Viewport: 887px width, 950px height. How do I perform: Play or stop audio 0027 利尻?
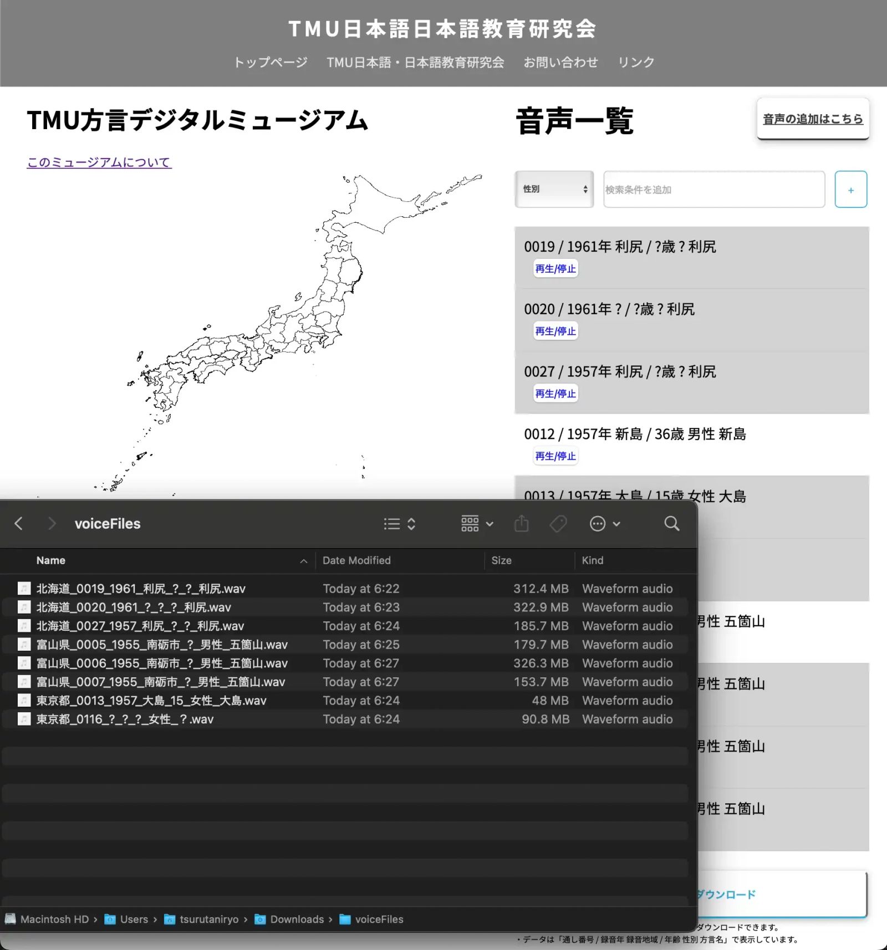click(555, 394)
